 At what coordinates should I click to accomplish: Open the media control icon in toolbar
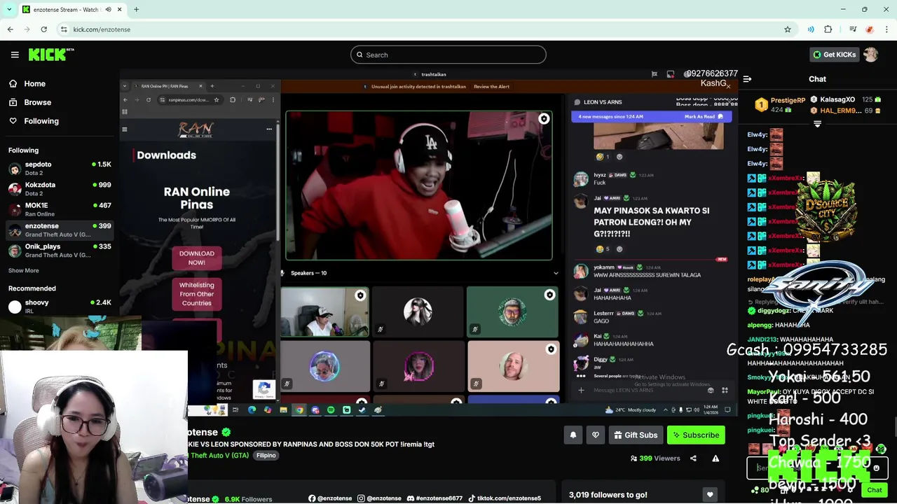(x=853, y=29)
